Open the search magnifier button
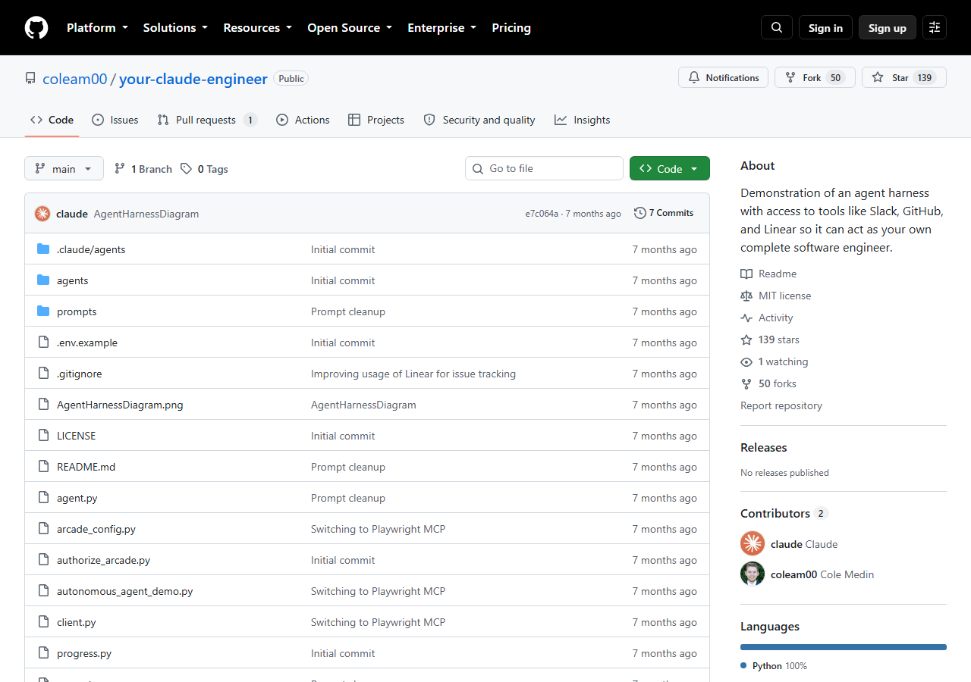Screen dimensions: 971x682 pos(777,27)
